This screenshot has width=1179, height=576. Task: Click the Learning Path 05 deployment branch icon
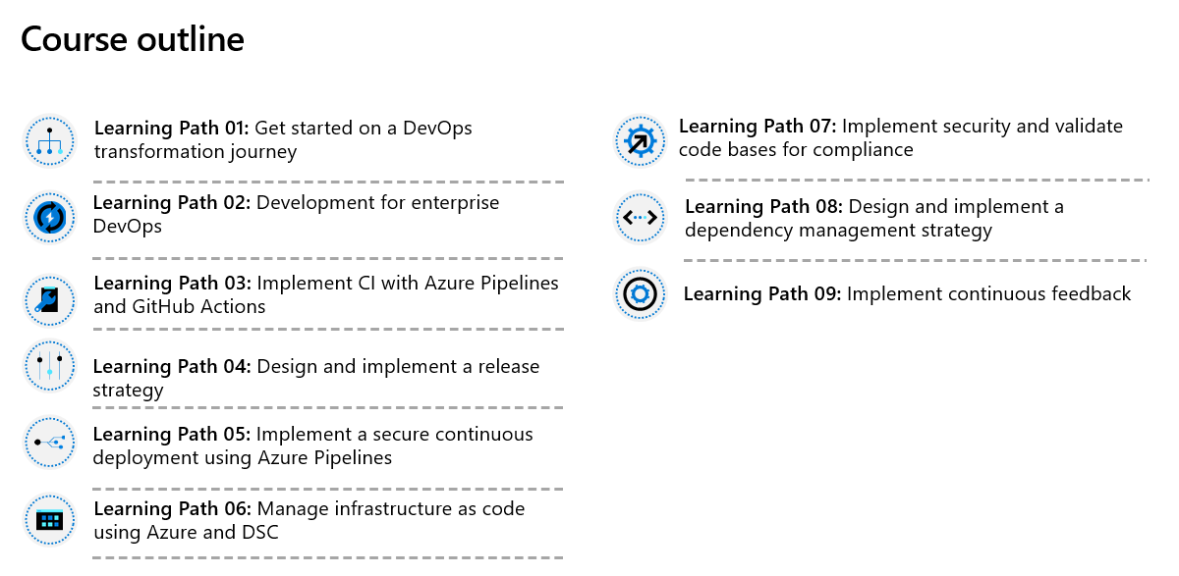click(x=49, y=443)
